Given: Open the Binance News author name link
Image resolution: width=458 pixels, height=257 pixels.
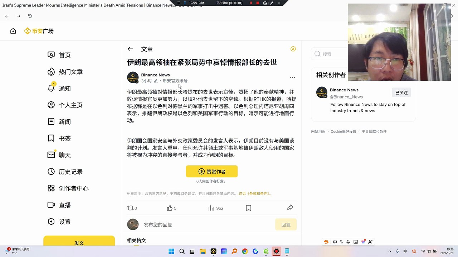Looking at the screenshot, I should (155, 75).
